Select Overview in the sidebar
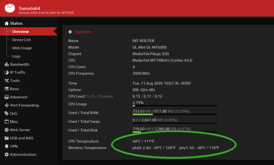The height and width of the screenshot is (165, 274). pos(21,32)
